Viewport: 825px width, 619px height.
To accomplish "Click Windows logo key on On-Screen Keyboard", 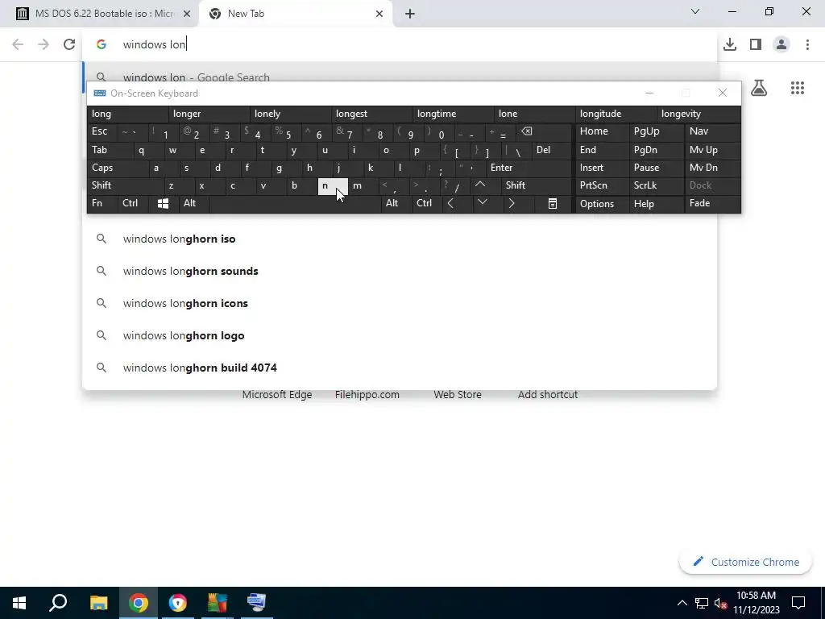I will [163, 204].
